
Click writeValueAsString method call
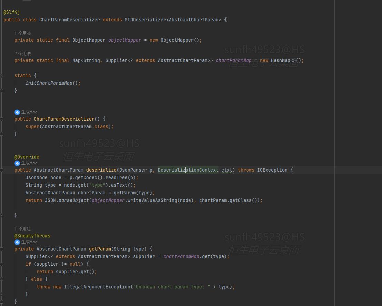tap(152, 200)
